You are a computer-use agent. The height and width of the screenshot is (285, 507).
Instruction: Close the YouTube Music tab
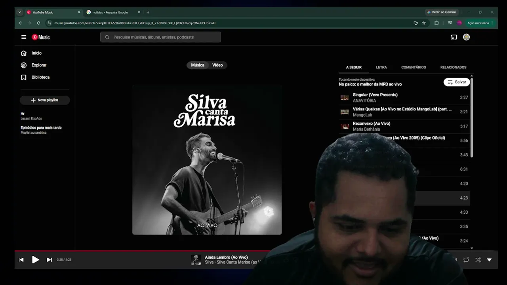click(79, 12)
